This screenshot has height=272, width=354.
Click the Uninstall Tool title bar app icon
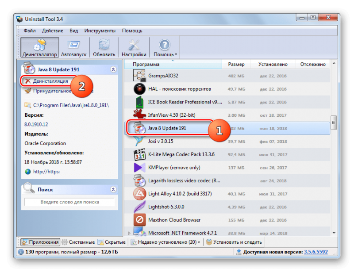[20, 19]
